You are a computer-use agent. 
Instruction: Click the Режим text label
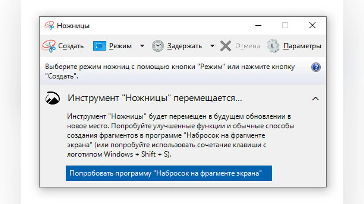[120, 46]
